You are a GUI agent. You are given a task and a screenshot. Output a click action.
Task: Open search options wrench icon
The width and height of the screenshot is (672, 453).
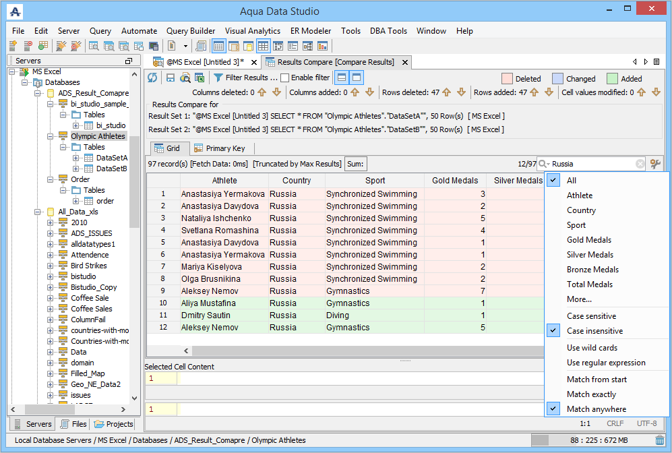pyautogui.click(x=654, y=164)
